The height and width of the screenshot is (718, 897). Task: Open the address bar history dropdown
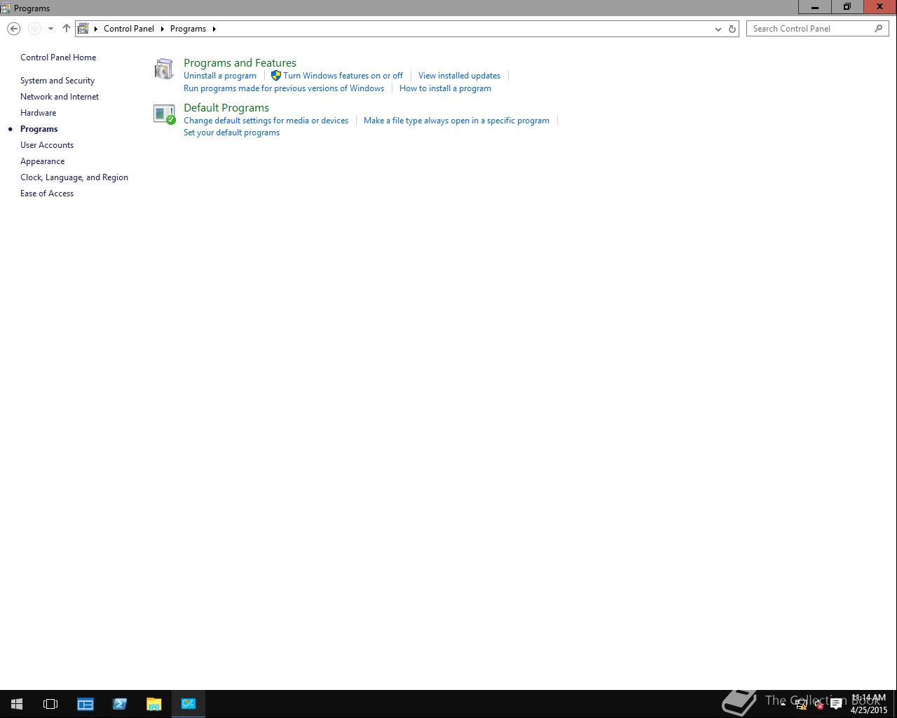coord(718,29)
